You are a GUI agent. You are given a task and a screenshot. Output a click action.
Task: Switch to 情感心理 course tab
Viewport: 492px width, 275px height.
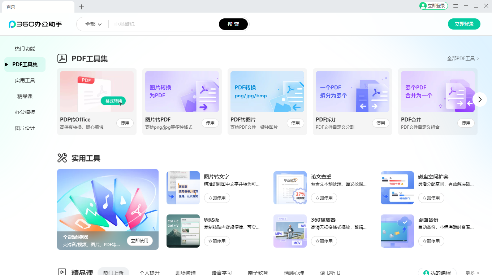click(x=294, y=272)
